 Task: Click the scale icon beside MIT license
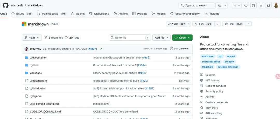point(202,80)
